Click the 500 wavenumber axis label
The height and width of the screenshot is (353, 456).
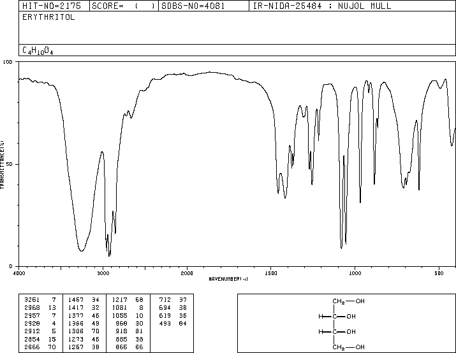point(439,273)
